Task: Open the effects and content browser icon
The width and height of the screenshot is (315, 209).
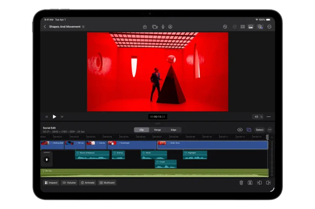Action: pos(260,27)
